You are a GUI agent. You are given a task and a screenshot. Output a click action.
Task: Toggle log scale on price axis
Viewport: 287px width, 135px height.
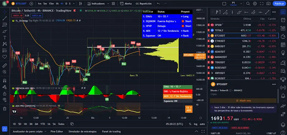point(196,124)
